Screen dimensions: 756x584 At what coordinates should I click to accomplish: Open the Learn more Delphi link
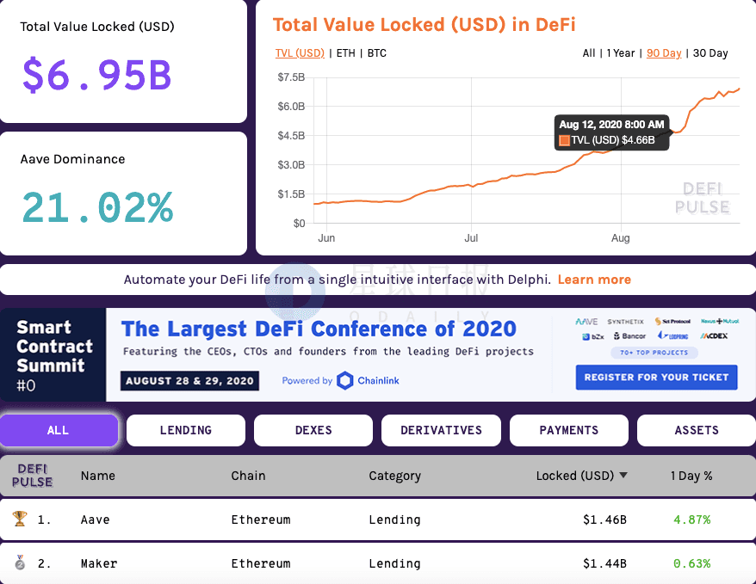(x=594, y=280)
